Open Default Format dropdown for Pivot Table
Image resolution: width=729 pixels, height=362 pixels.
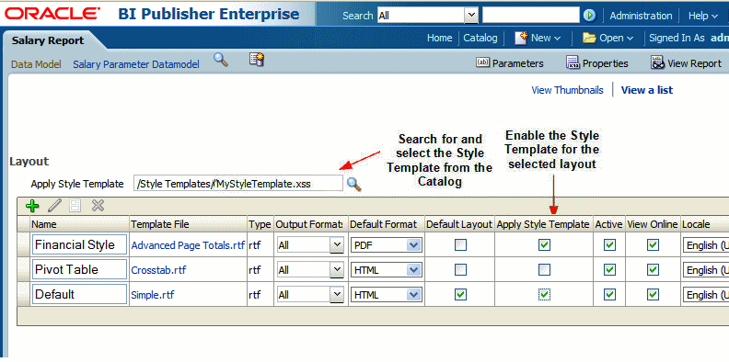pos(413,269)
